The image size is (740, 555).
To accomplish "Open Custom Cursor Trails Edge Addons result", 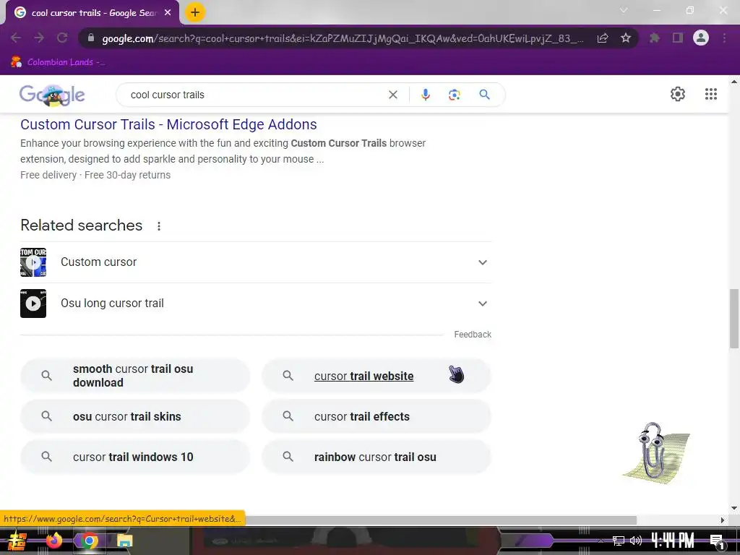I will [168, 124].
